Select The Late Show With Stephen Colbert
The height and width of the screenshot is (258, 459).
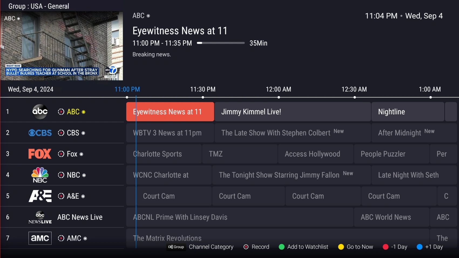293,133
